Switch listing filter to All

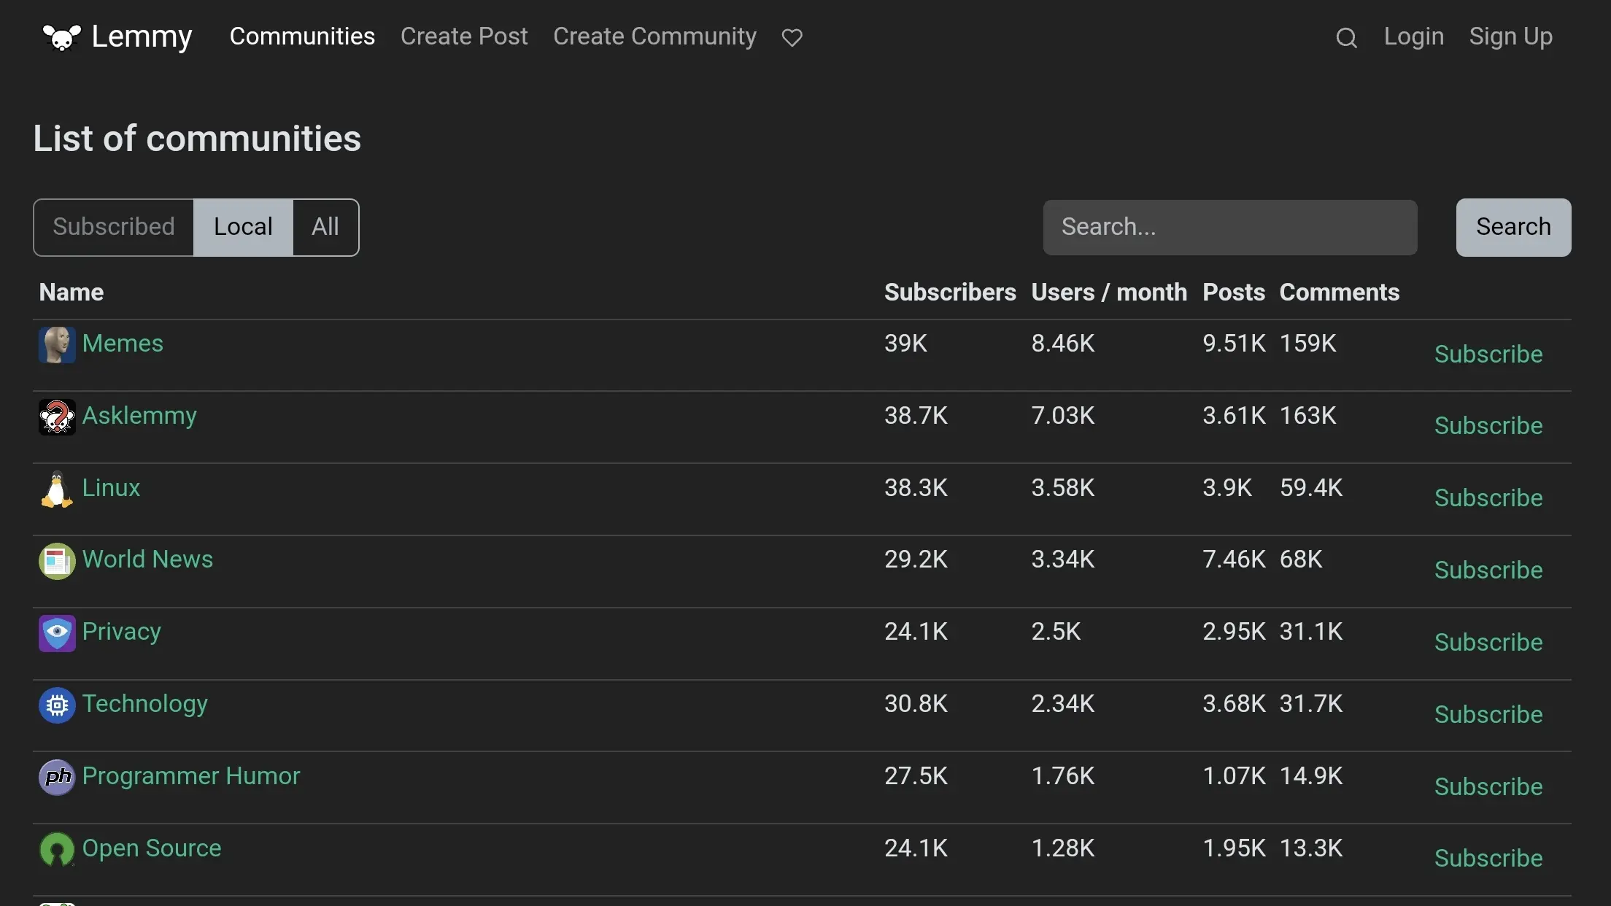tap(325, 227)
